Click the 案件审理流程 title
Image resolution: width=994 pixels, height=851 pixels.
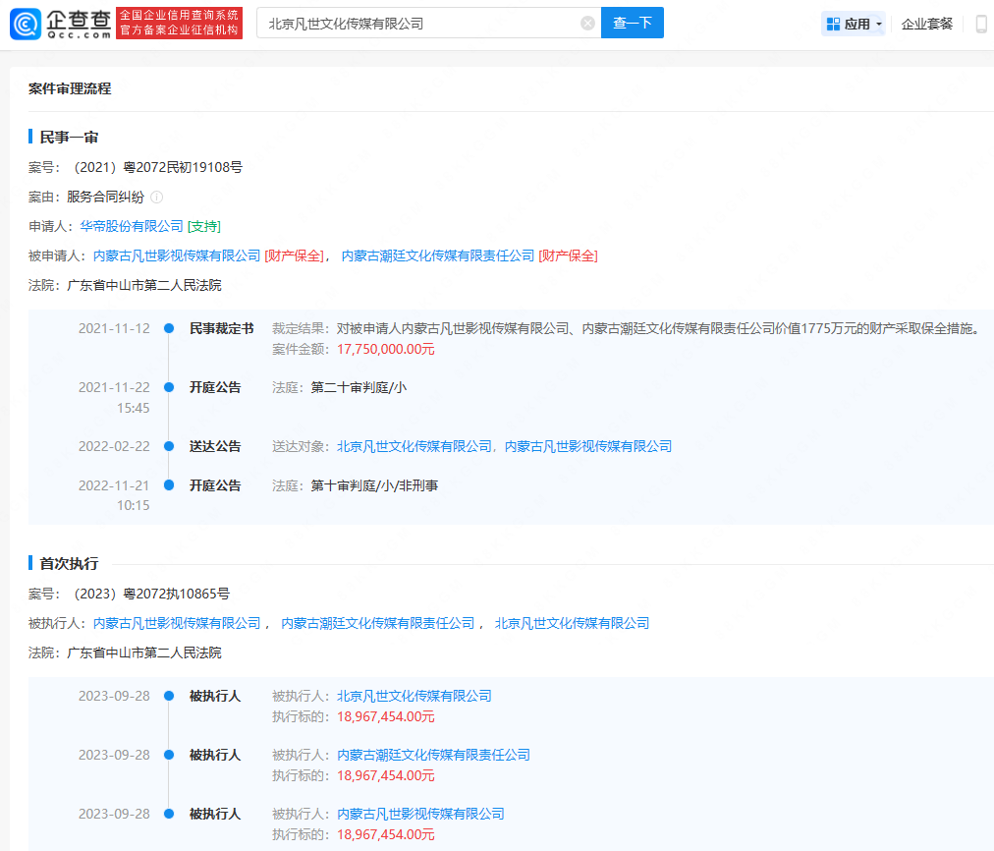[70, 88]
